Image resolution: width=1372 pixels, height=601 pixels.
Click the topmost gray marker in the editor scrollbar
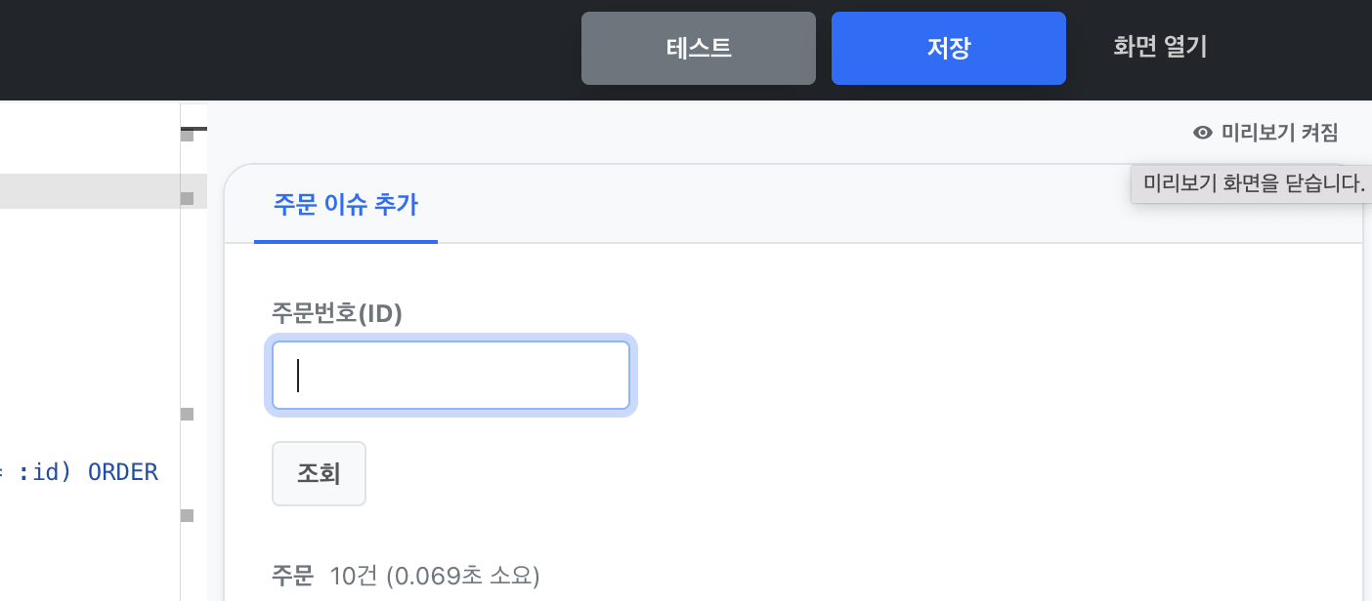(x=188, y=136)
